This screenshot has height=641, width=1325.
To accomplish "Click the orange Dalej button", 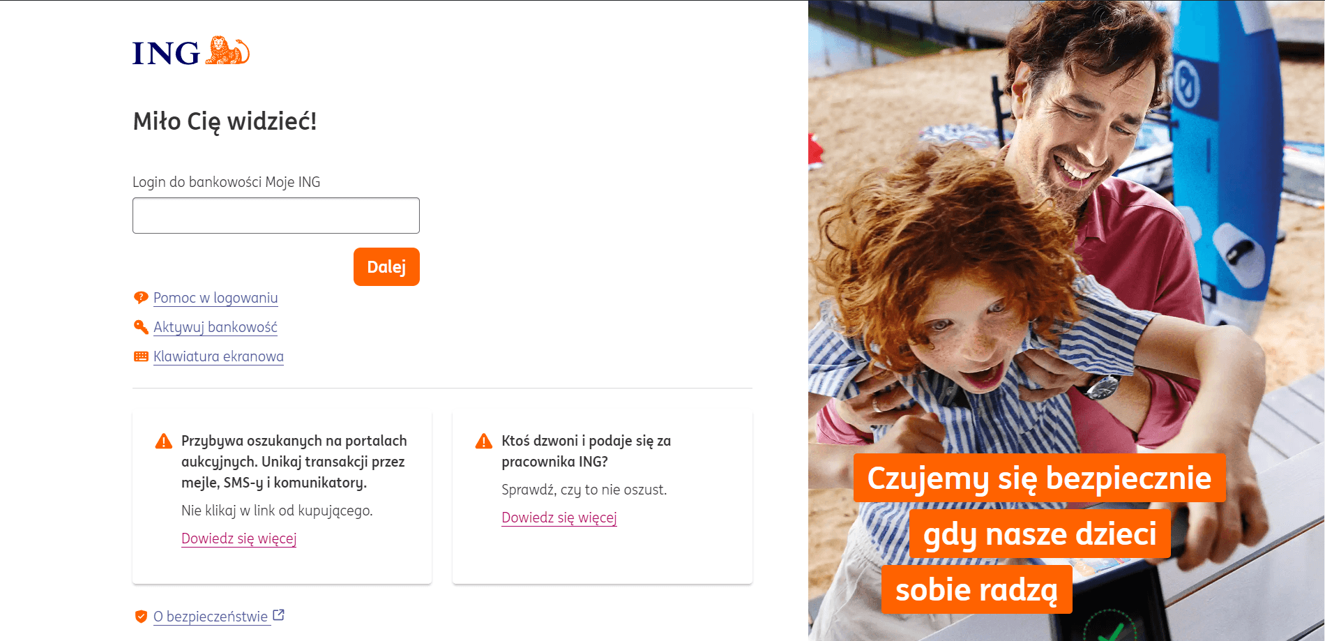I will [386, 266].
